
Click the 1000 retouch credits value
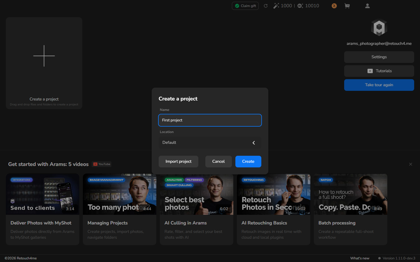286,6
